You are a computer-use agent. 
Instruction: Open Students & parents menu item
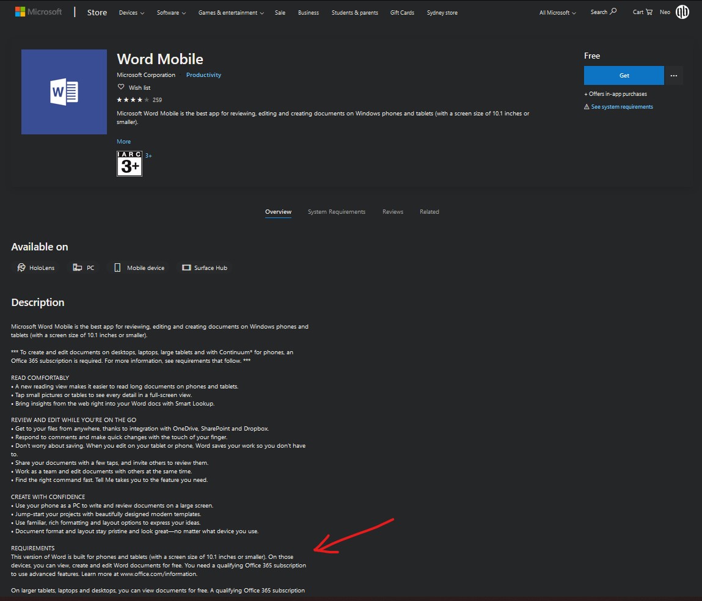pyautogui.click(x=354, y=13)
